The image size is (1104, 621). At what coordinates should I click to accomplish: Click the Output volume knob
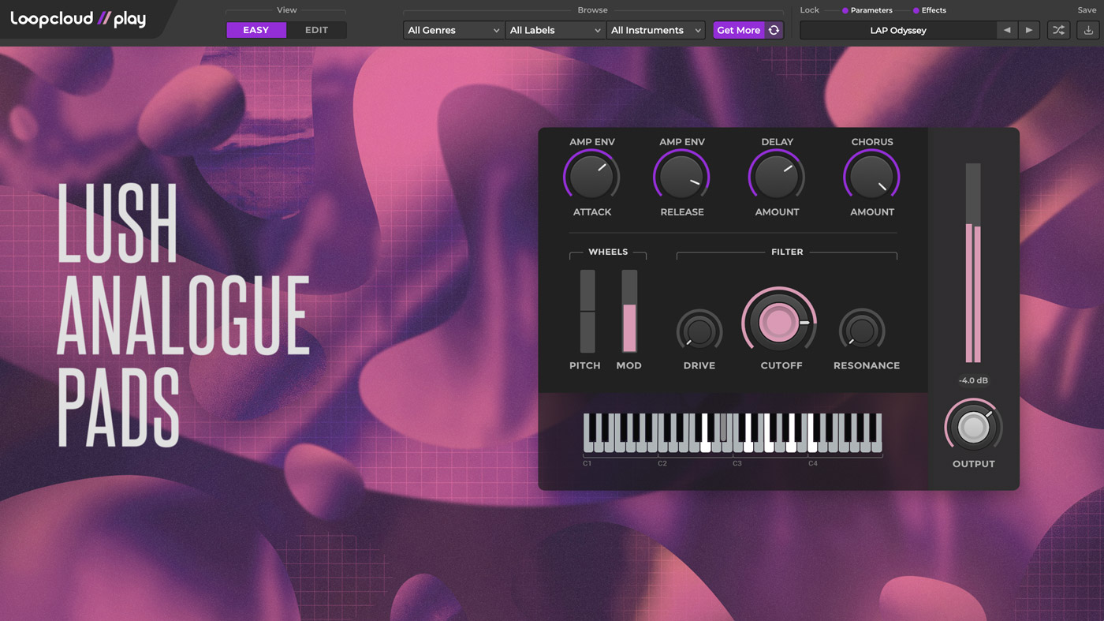974,426
